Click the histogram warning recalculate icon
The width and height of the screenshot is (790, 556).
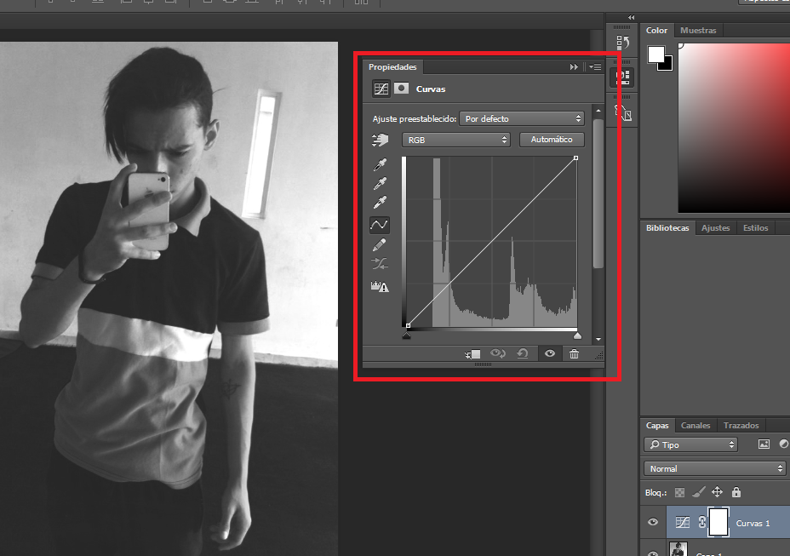point(380,287)
